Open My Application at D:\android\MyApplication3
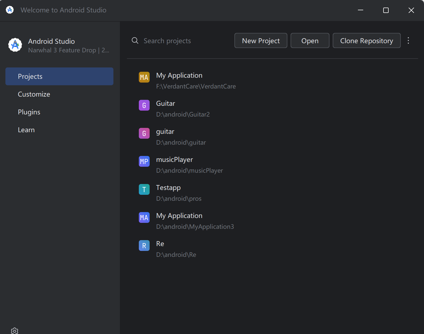Screen dimensions: 424x334 click(179, 216)
